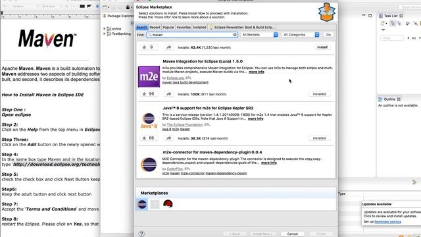
Task: Click the m2e-connector tag link
Action: tap(193, 173)
